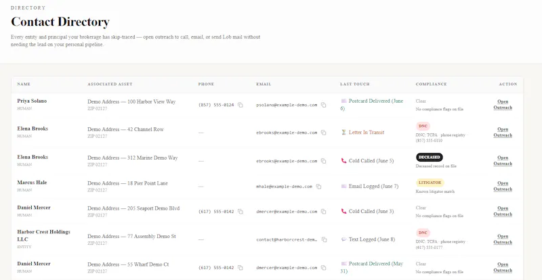Screen dimensions: 542x280
Task: Click the mhale@example-demo.com email text
Action: (x=284, y=187)
